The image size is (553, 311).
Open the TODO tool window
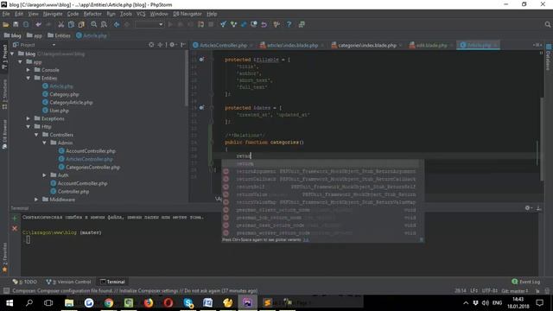pyautogui.click(x=25, y=282)
